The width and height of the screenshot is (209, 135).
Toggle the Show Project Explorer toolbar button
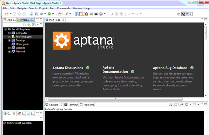point(82,14)
